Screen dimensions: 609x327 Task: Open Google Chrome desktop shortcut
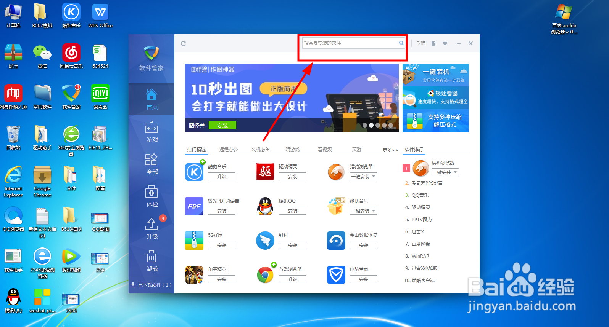[42, 182]
